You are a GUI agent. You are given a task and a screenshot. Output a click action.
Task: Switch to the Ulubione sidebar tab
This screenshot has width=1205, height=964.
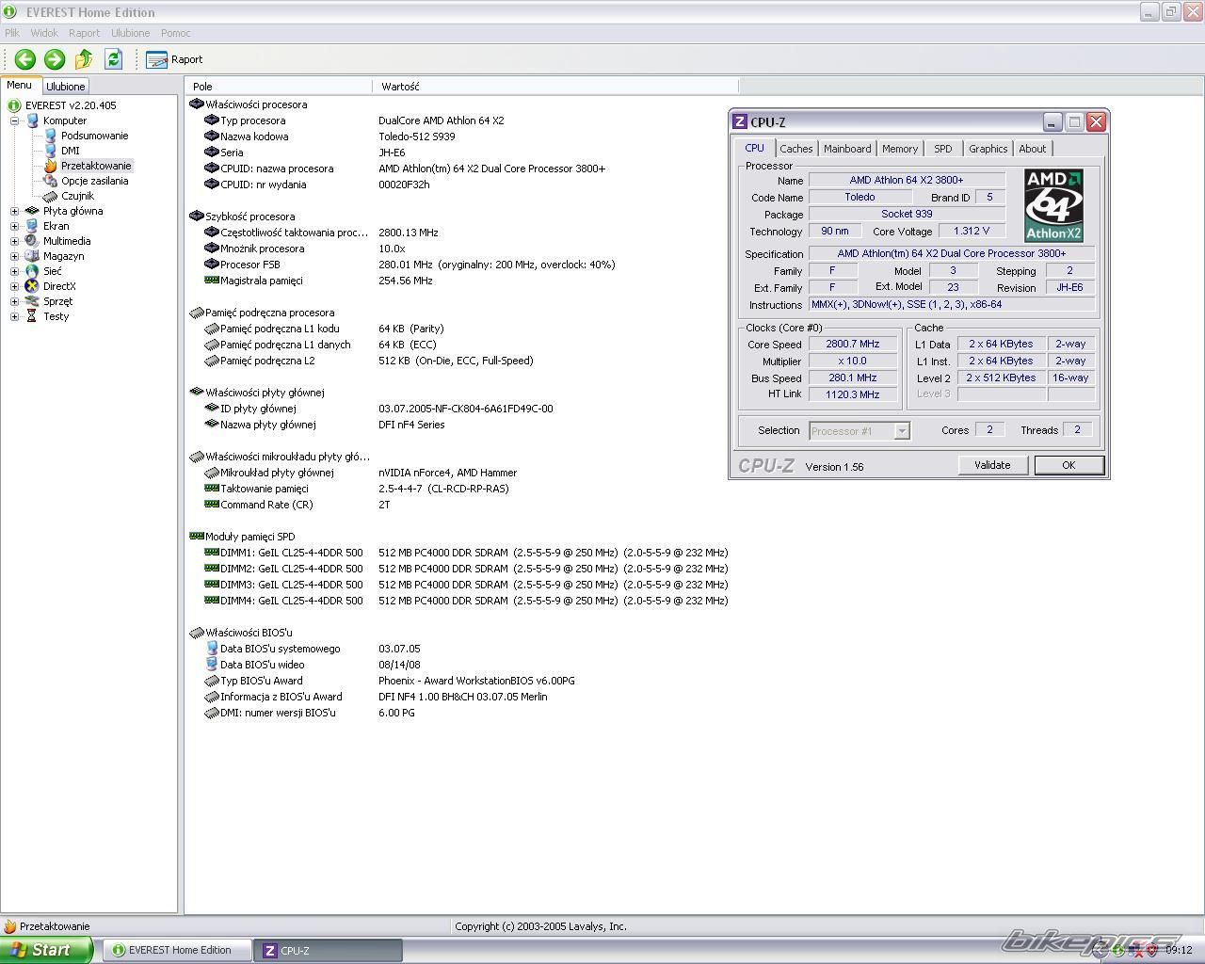tap(66, 87)
